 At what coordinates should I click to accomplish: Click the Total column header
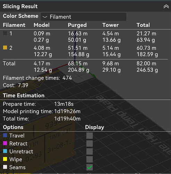coord(143,25)
